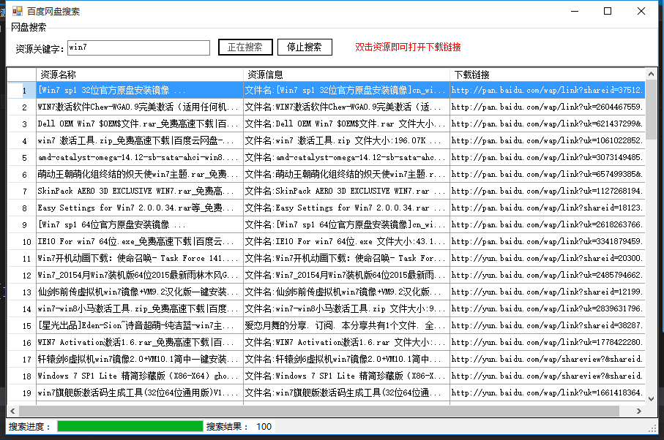
Task: Click info cell 文件名:IE10 For win7 64位.exe
Action: click(x=346, y=241)
